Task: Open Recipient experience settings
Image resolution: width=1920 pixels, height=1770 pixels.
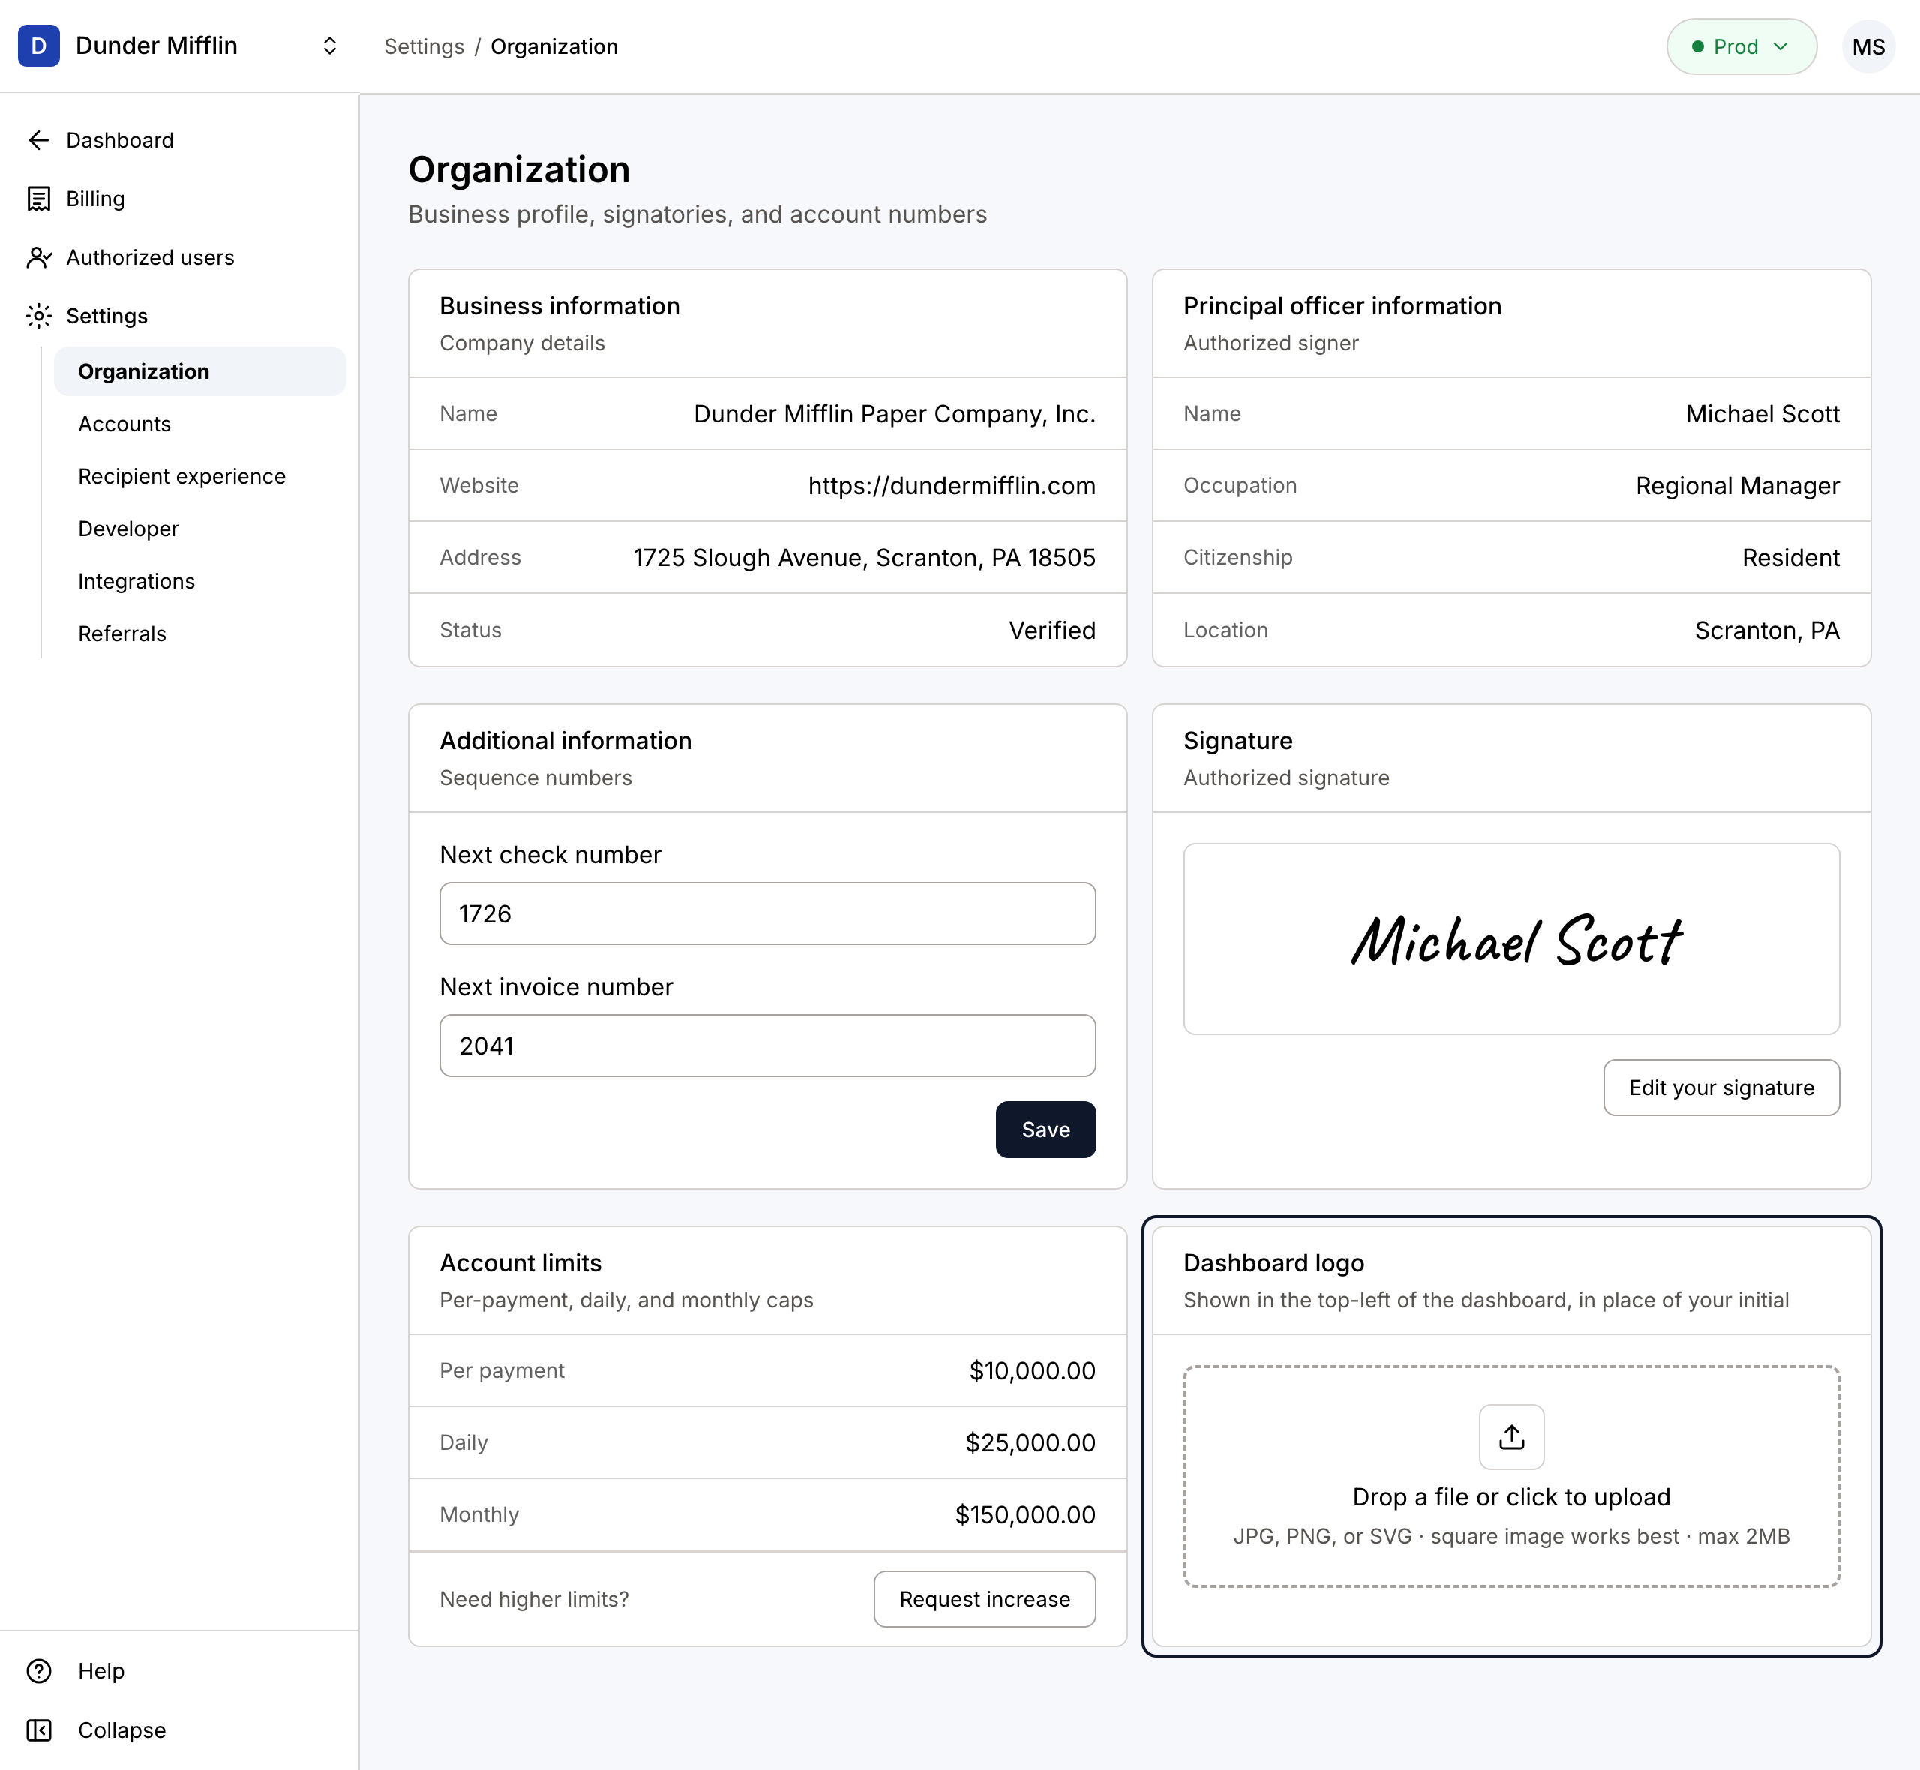Action: [x=182, y=476]
